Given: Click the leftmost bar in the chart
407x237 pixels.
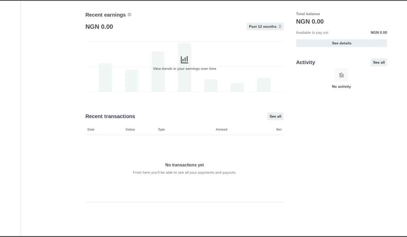Looking at the screenshot, I should (105, 78).
